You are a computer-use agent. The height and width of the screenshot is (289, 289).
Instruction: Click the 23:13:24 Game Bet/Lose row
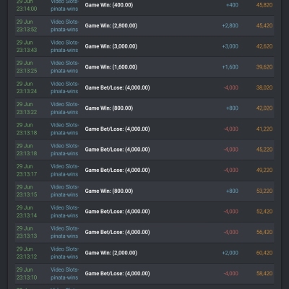(144, 87)
